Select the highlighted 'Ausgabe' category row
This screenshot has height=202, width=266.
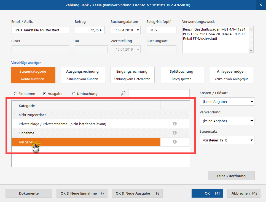pos(100,142)
